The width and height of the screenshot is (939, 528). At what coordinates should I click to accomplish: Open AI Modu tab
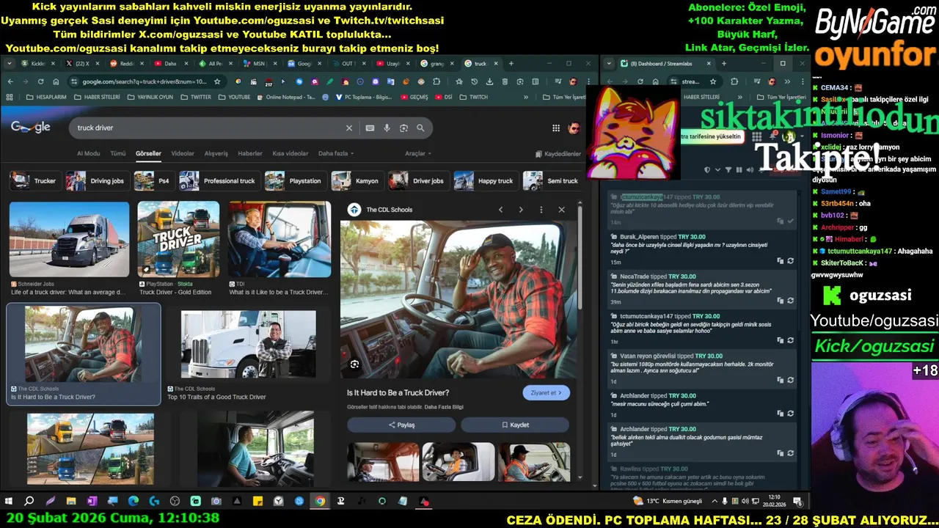click(x=88, y=153)
